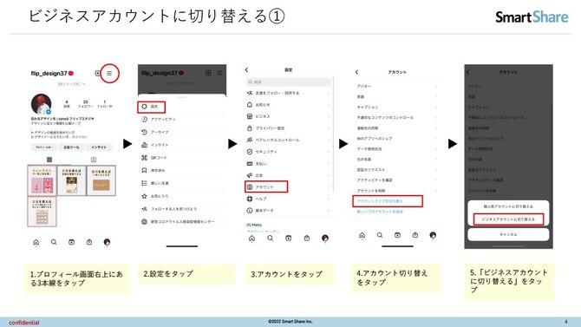The height and width of the screenshot is (327, 581).
Task: Tap プロフィールを編集 button on profile
Action: coord(44,147)
